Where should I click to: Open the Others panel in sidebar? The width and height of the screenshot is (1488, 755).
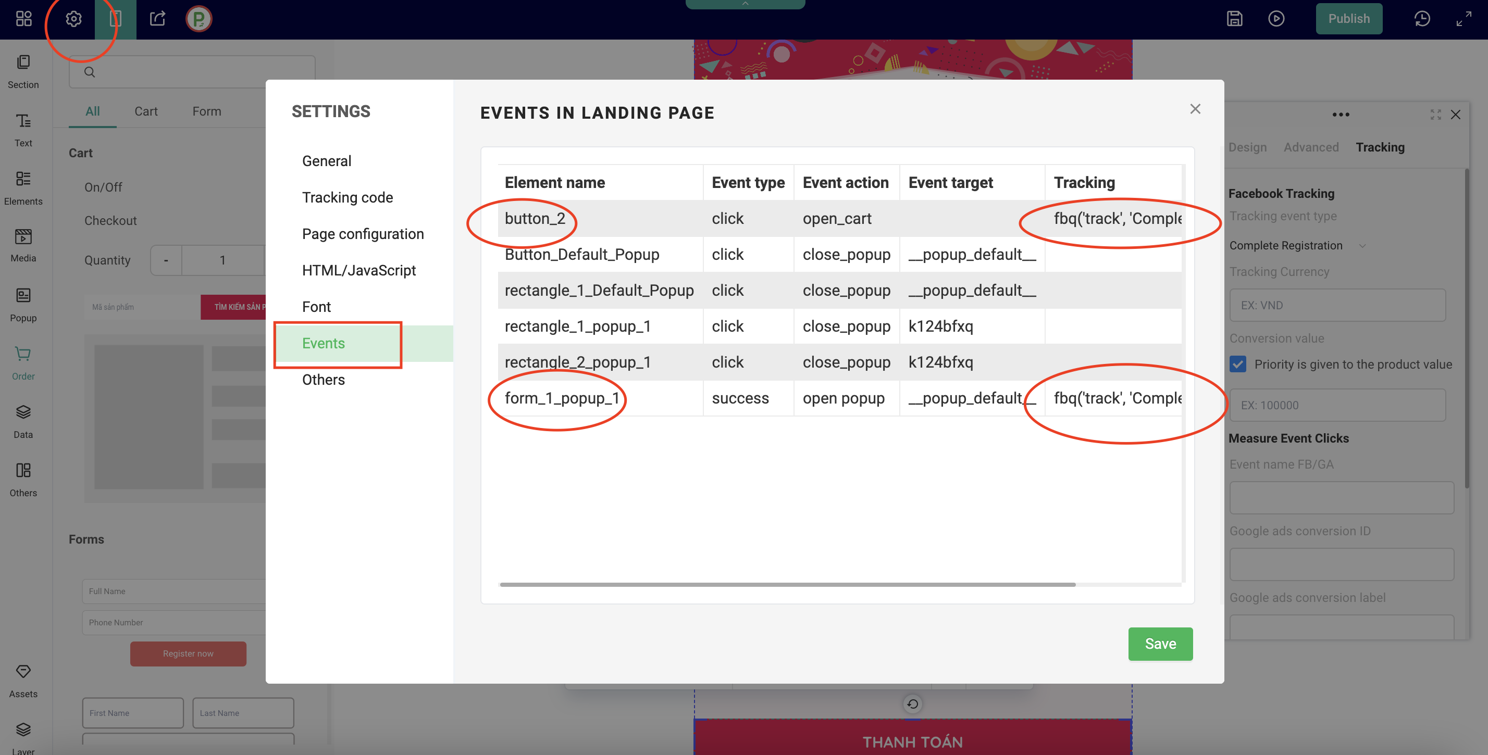(x=23, y=480)
